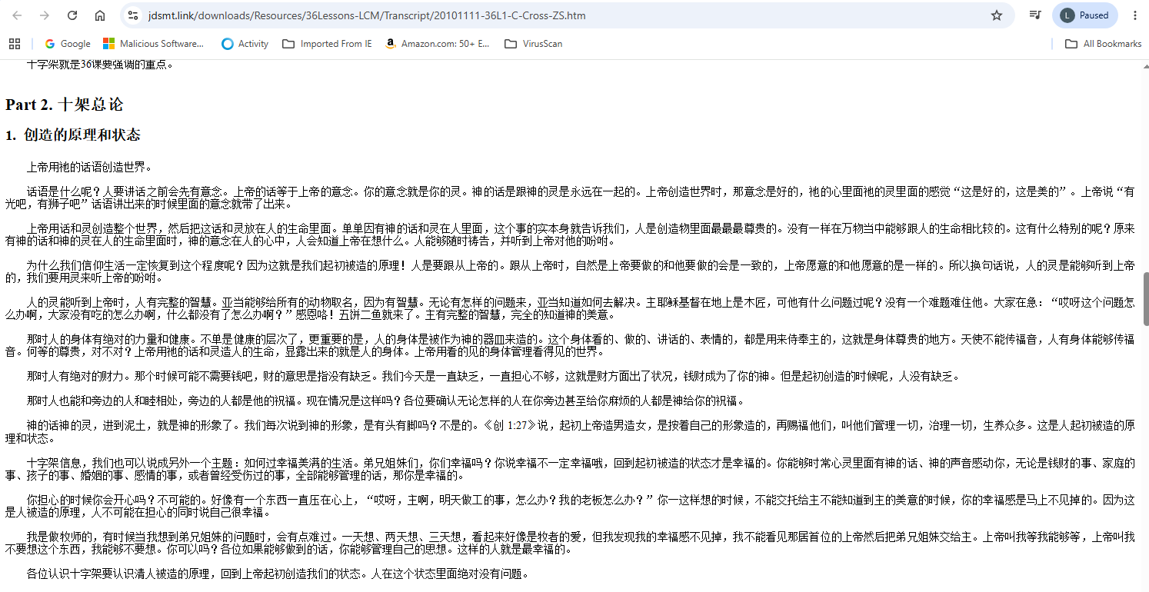Open the Google bookmark
Viewport: 1149px width, 592px height.
pos(68,44)
